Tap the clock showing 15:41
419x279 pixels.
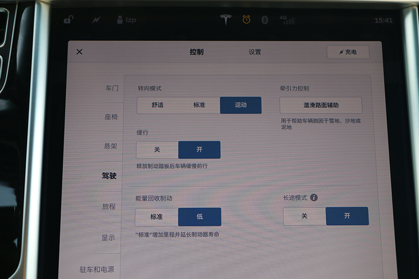[x=383, y=21]
